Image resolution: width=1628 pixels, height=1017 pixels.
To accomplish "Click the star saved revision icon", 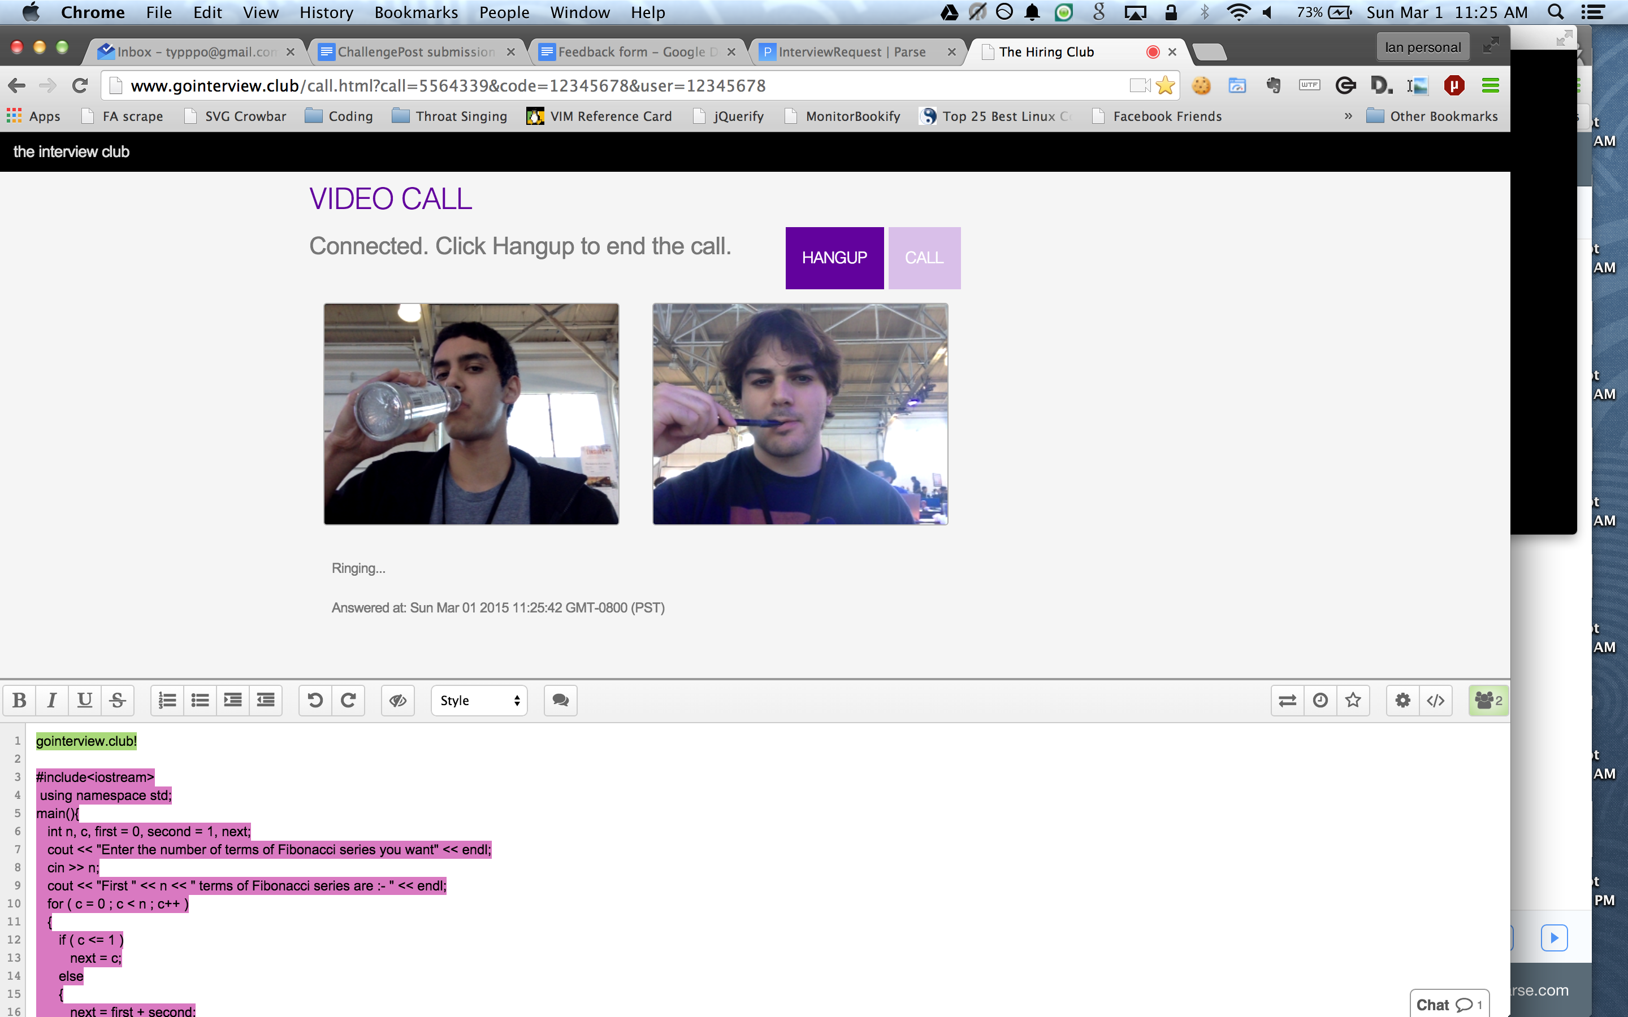I will (x=1353, y=700).
